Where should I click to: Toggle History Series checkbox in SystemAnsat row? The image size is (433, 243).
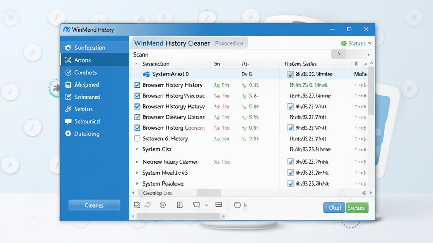click(290, 74)
